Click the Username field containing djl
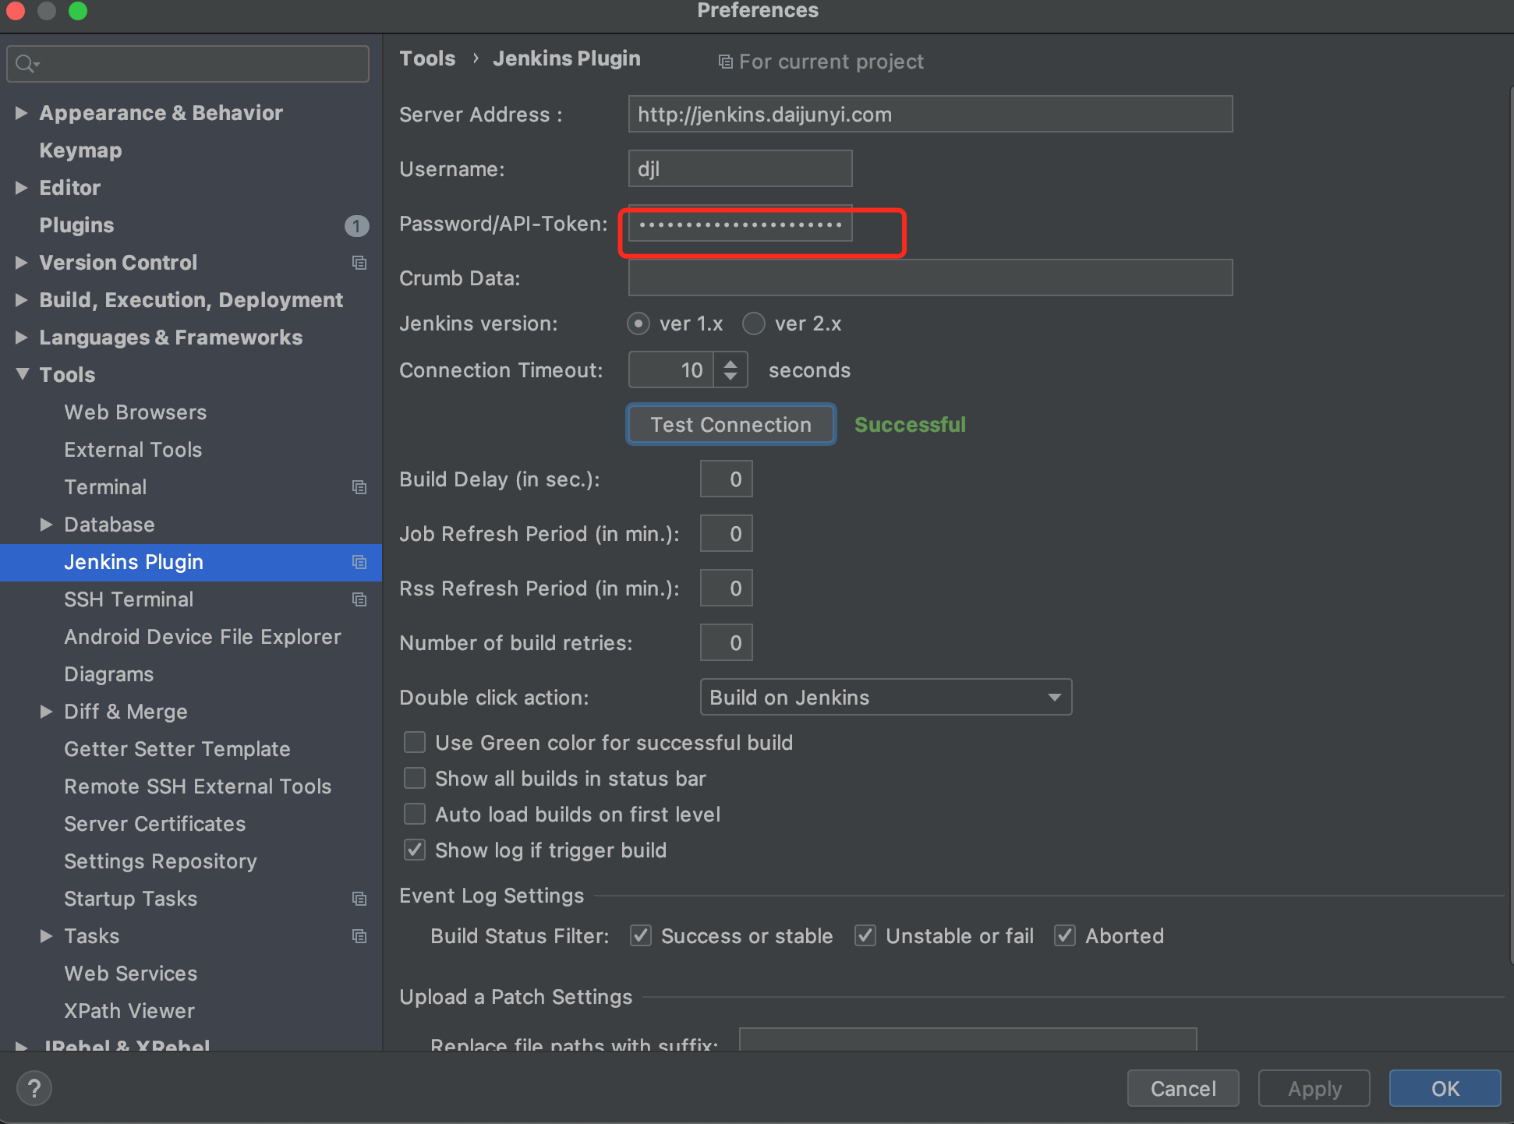The image size is (1514, 1124). [x=740, y=168]
